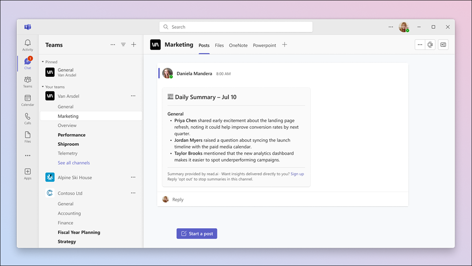
Task: Click the Daily Summary – Jul 10 heading
Action: tap(206, 97)
